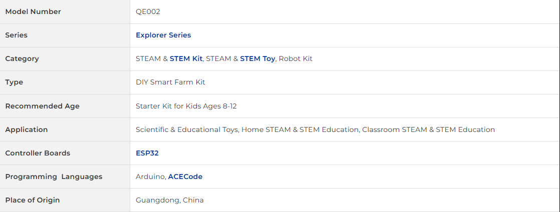
Task: Open the STEM Toy link
Action: [x=257, y=59]
